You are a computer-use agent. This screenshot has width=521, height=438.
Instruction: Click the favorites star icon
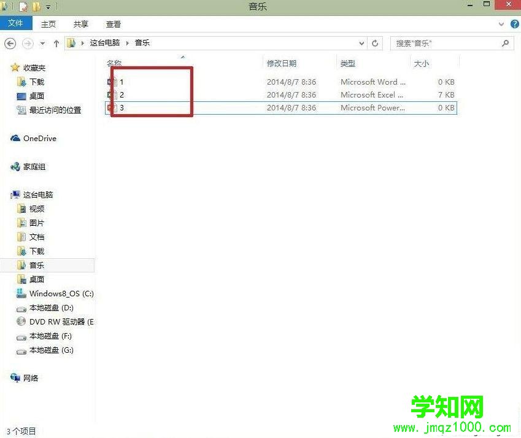point(15,67)
